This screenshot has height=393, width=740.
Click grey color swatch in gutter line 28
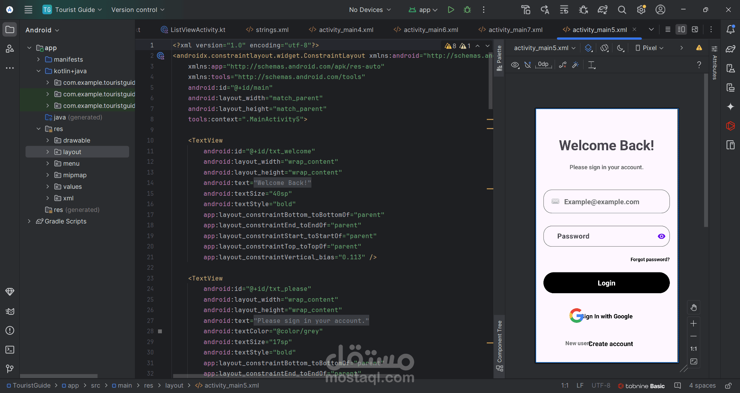tap(160, 331)
